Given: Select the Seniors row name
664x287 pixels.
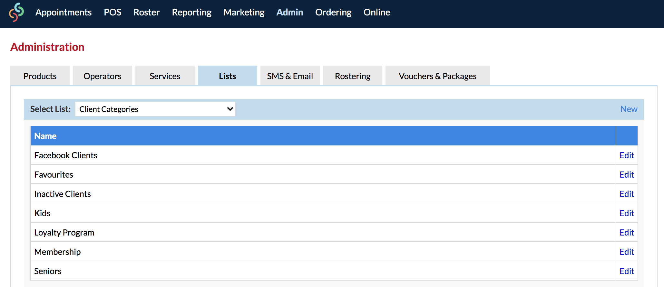Looking at the screenshot, I should coord(48,271).
